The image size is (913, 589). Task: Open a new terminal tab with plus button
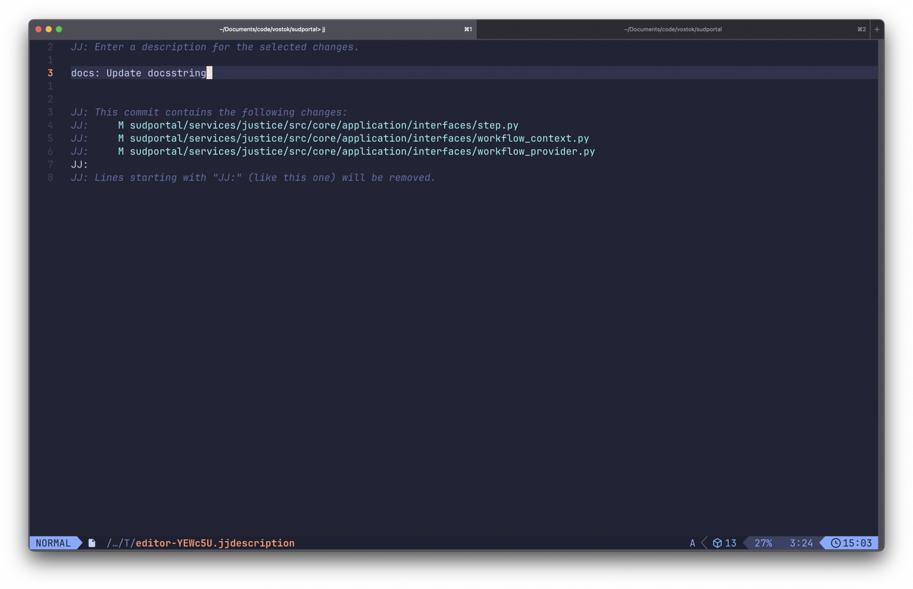877,29
